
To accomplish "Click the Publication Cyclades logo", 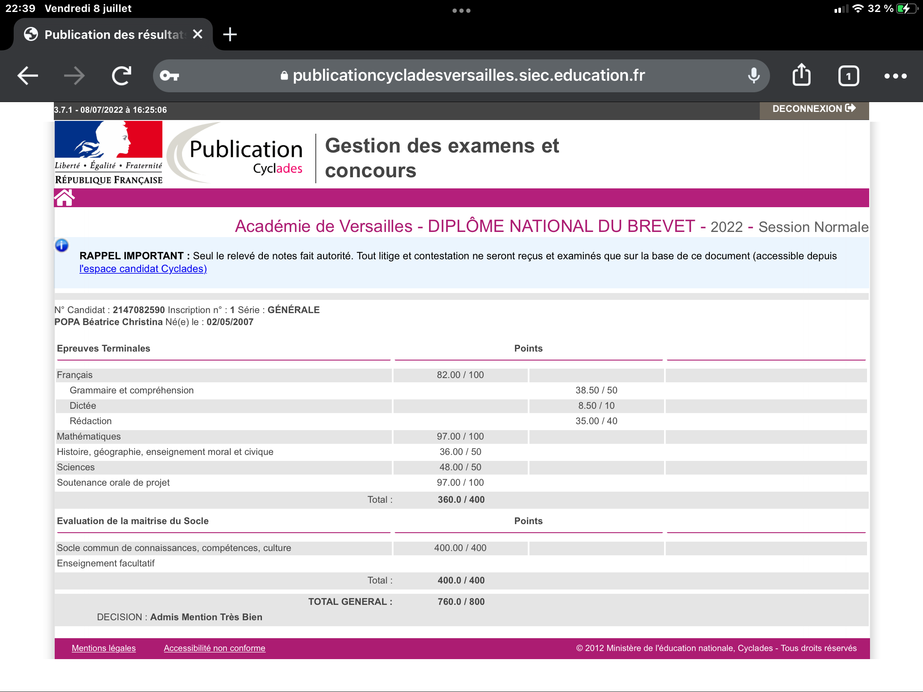I will [239, 155].
